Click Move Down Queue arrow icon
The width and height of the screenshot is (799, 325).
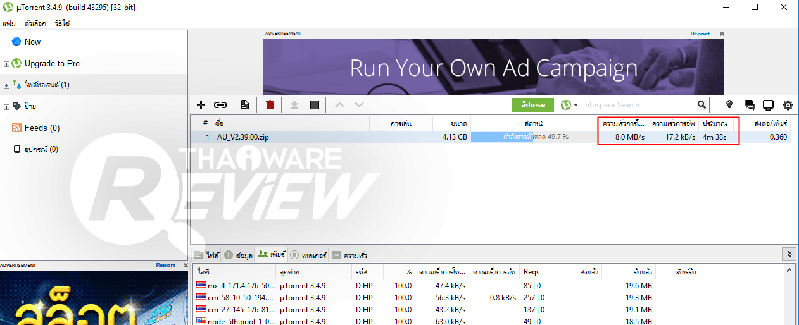click(359, 105)
